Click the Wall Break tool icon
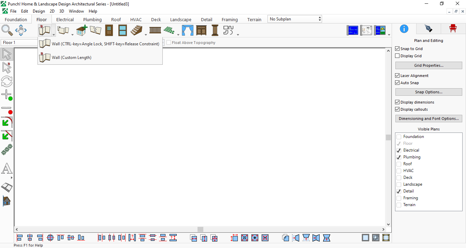This screenshot has height=248, width=466. click(96, 30)
